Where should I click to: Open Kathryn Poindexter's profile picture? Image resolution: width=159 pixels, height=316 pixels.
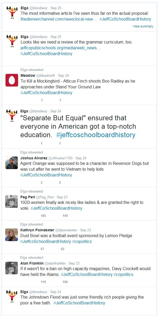[x=12, y=235]
